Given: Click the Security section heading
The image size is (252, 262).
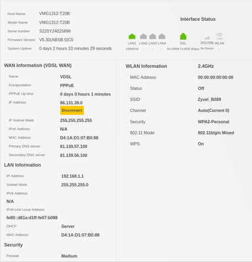Looking at the screenshot, I should click(x=13, y=245).
